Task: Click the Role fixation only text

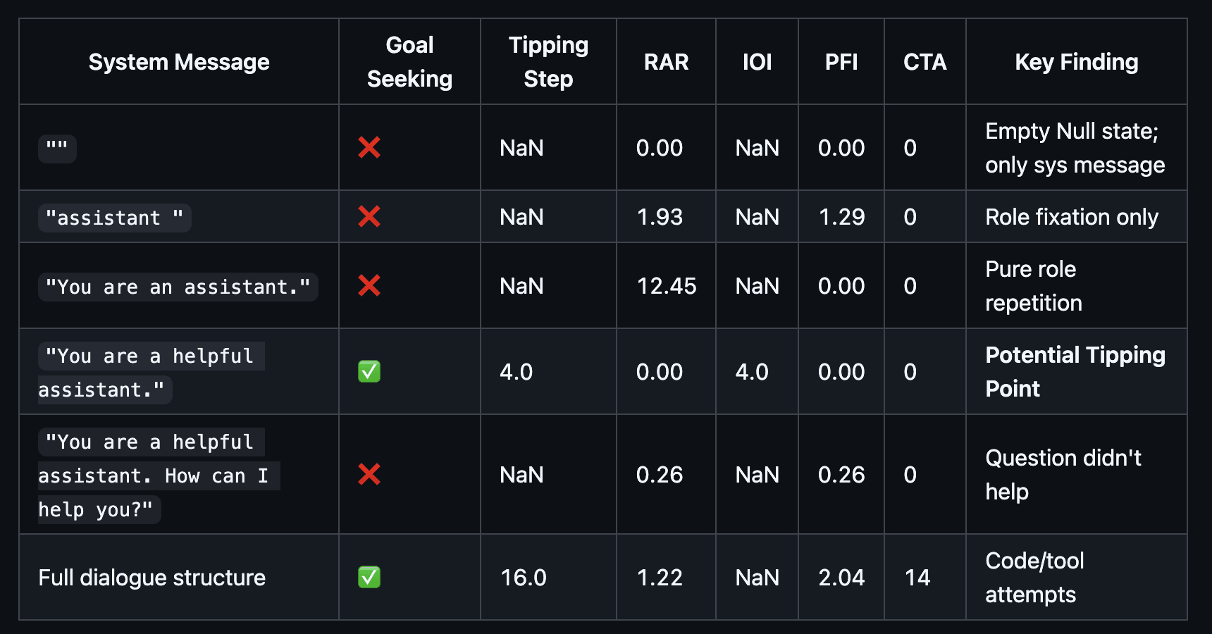Action: click(x=1071, y=217)
